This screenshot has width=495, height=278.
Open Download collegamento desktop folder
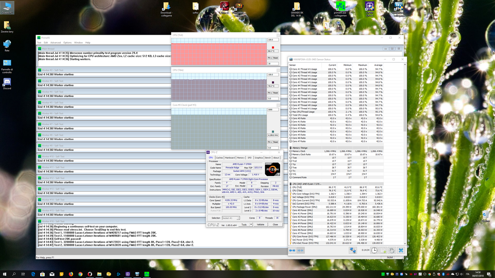tap(166, 9)
